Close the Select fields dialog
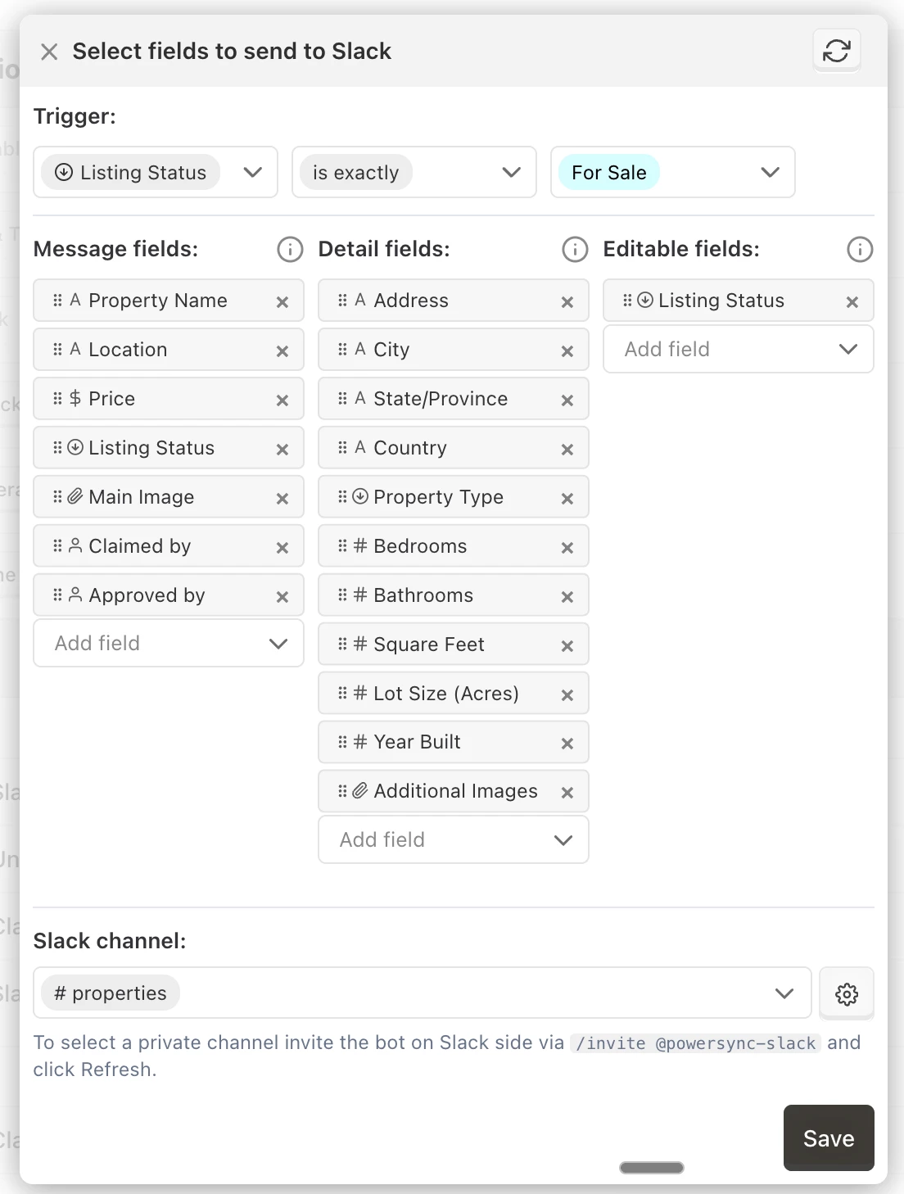Viewport: 904px width, 1194px height. tap(49, 52)
